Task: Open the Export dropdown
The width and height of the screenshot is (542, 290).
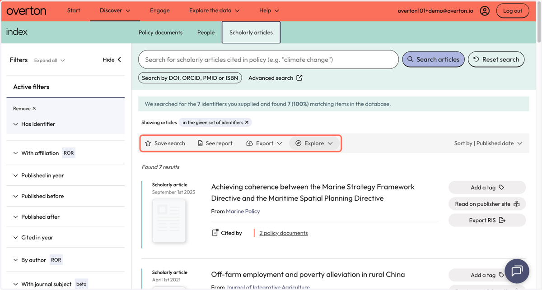Action: [264, 143]
